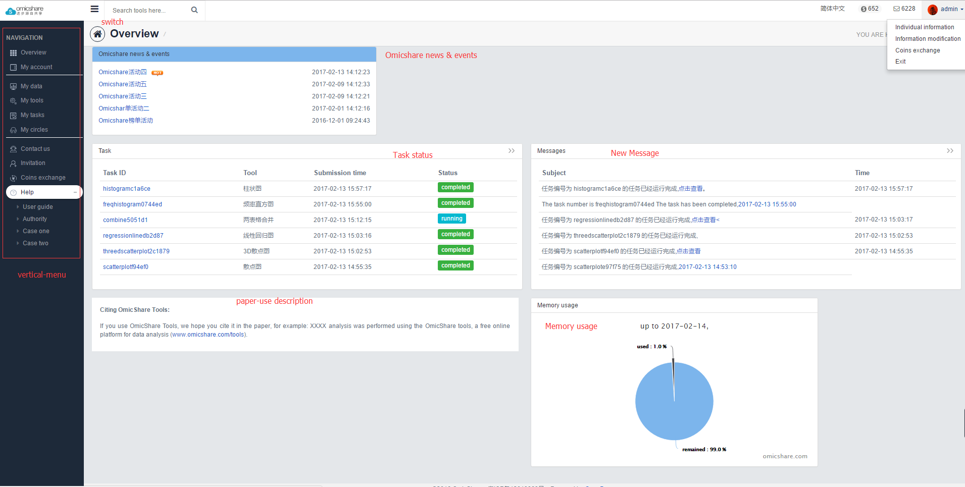Focus the Search tools input field
This screenshot has height=487, width=965.
pyautogui.click(x=149, y=10)
